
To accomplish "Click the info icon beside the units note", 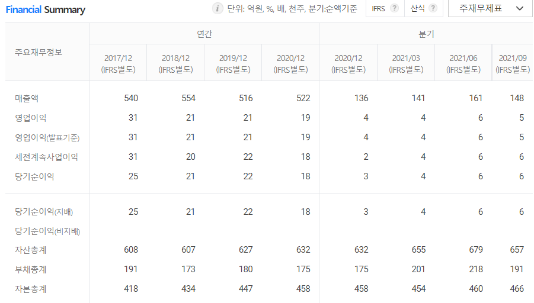I will click(218, 8).
